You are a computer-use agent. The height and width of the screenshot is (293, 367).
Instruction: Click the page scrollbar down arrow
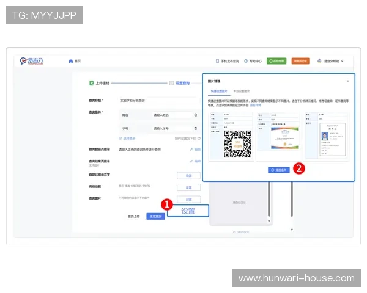pos(292,230)
